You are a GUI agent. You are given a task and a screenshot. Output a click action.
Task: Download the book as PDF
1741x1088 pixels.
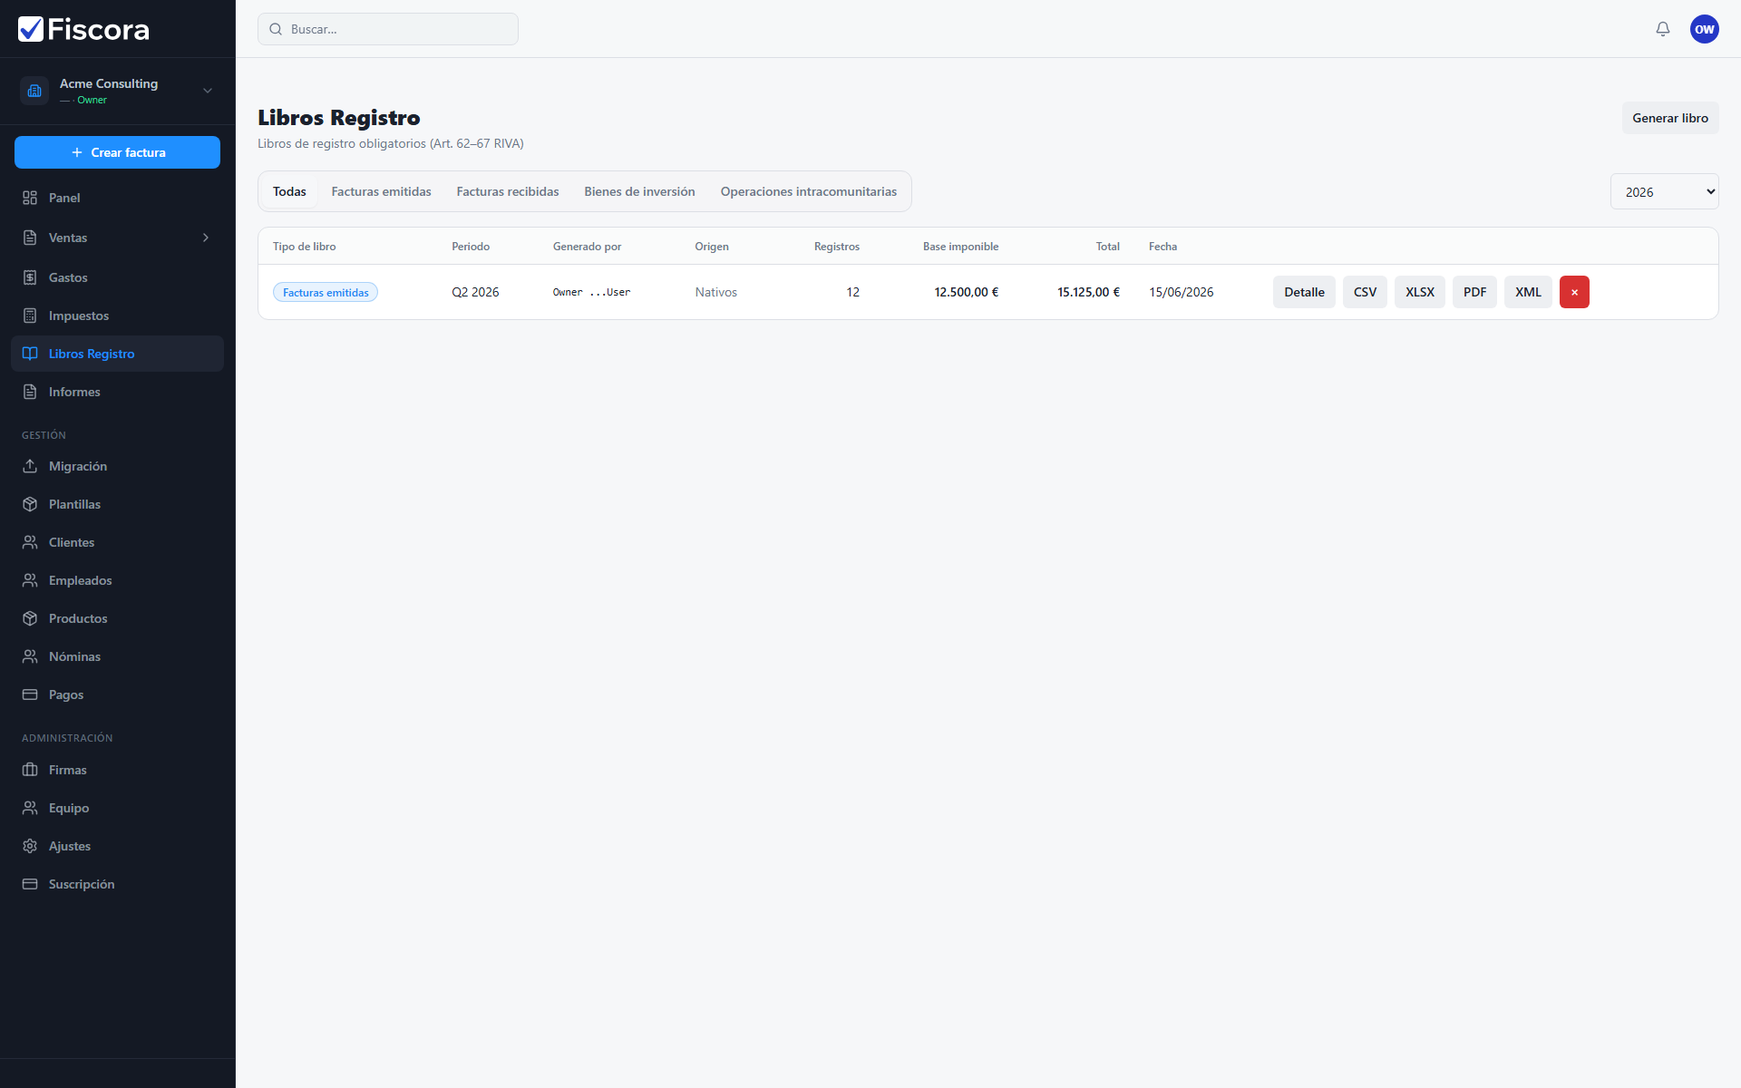coord(1474,292)
